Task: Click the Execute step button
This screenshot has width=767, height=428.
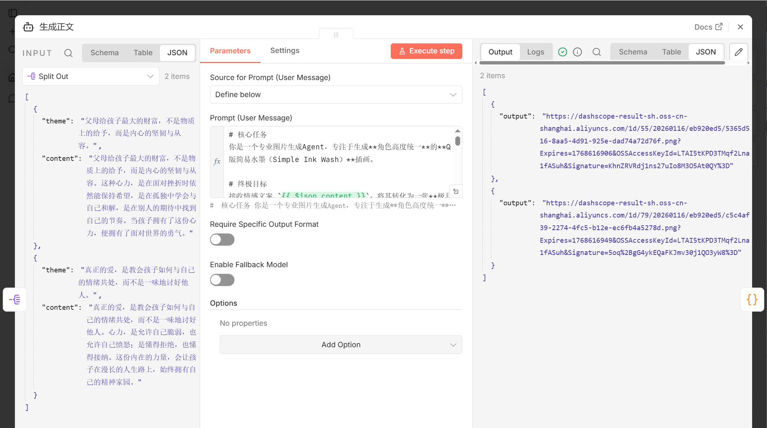Action: coord(426,51)
